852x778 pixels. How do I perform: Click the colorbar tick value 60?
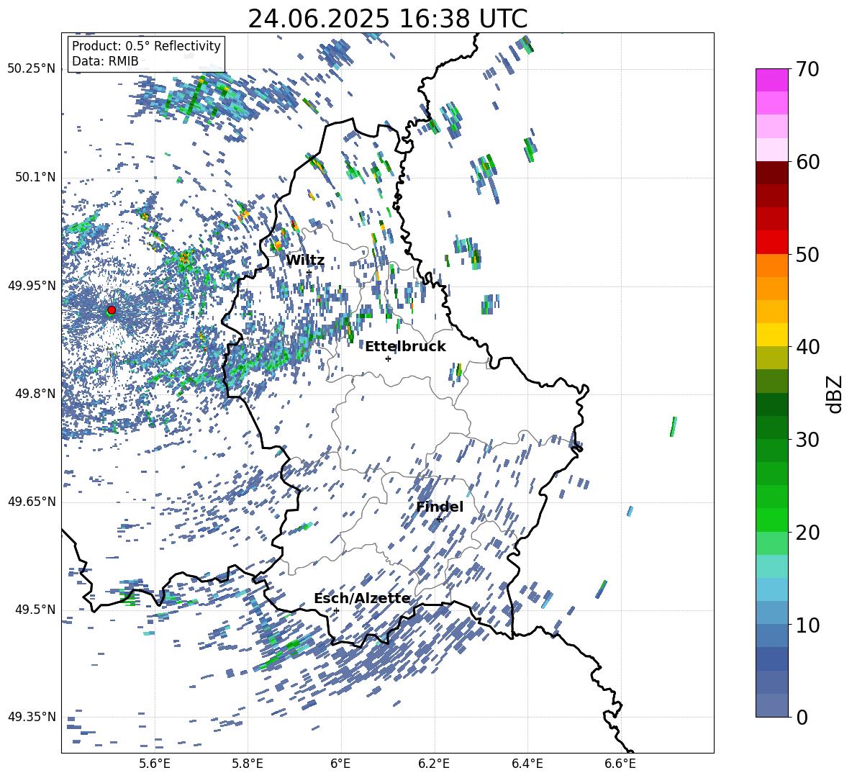[807, 162]
